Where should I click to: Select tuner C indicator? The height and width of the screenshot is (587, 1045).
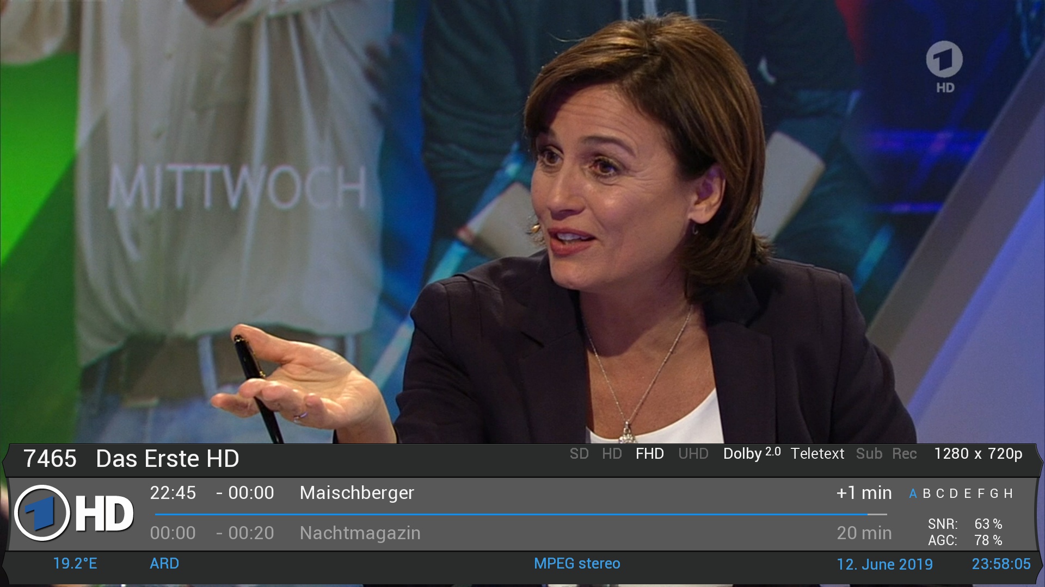(x=940, y=494)
